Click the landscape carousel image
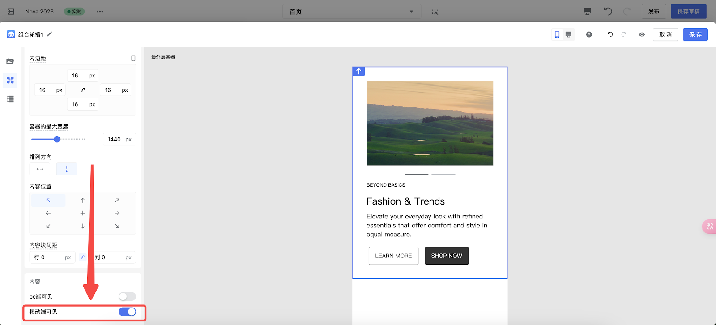 coord(430,123)
